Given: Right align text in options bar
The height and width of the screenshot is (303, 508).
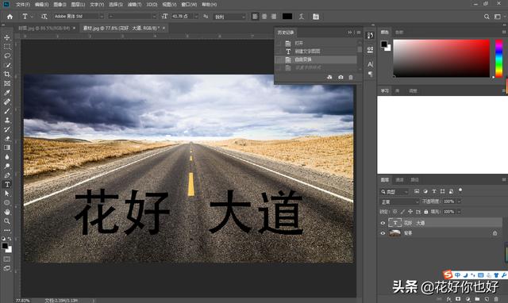Looking at the screenshot, I should coord(274,16).
